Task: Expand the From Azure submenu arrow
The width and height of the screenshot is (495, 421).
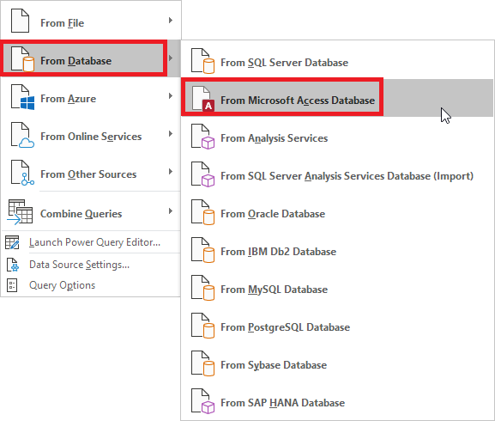Action: pos(171,95)
